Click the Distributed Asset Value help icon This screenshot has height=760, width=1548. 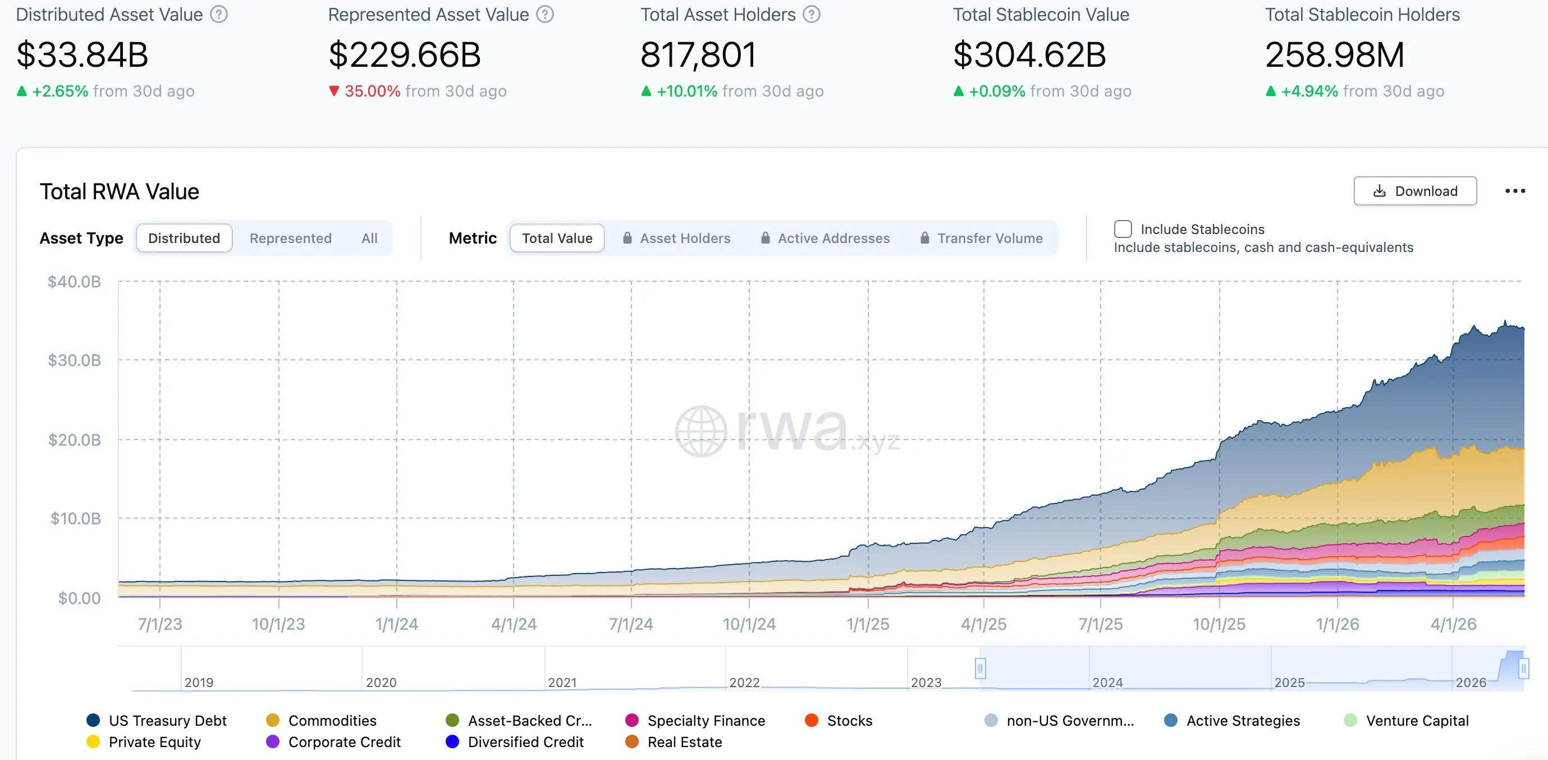tap(219, 15)
